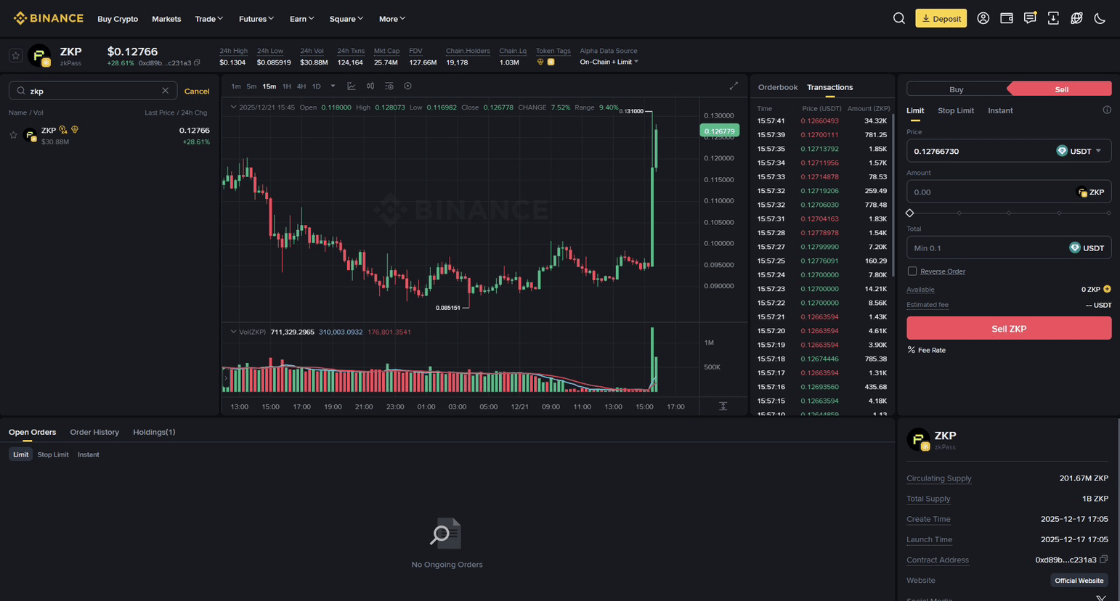Switch to the Transactions tab

click(829, 87)
